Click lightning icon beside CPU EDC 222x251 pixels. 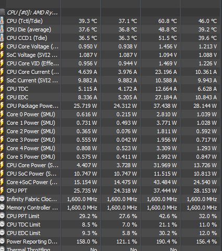pos(2,97)
